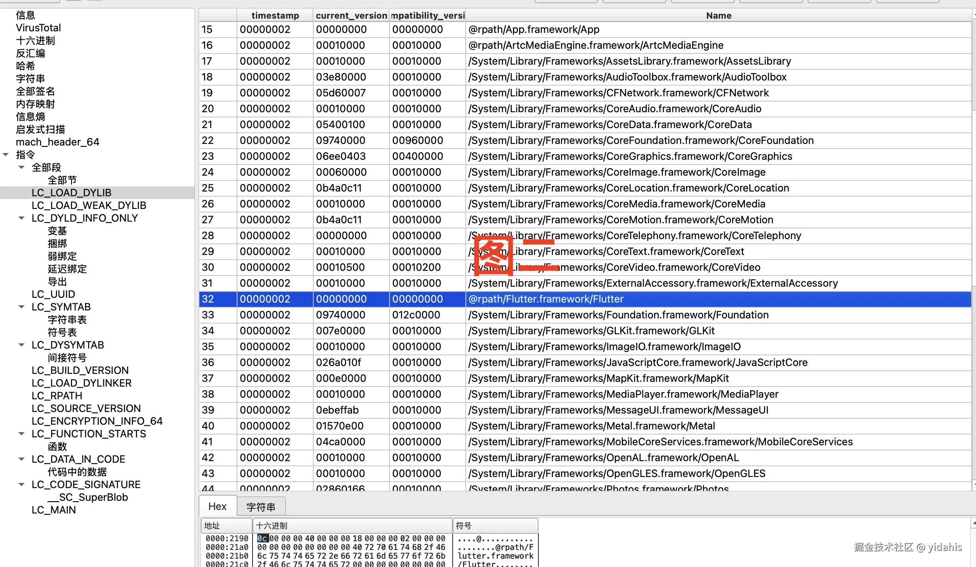Switch to the 字符串 tab
The height and width of the screenshot is (567, 976).
tap(260, 507)
